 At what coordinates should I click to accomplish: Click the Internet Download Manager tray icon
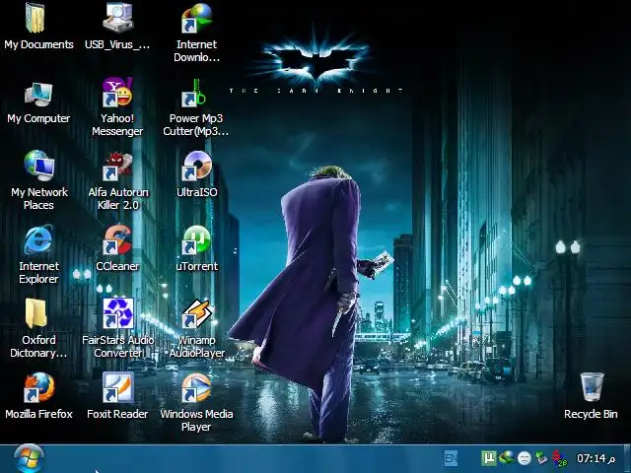(507, 458)
